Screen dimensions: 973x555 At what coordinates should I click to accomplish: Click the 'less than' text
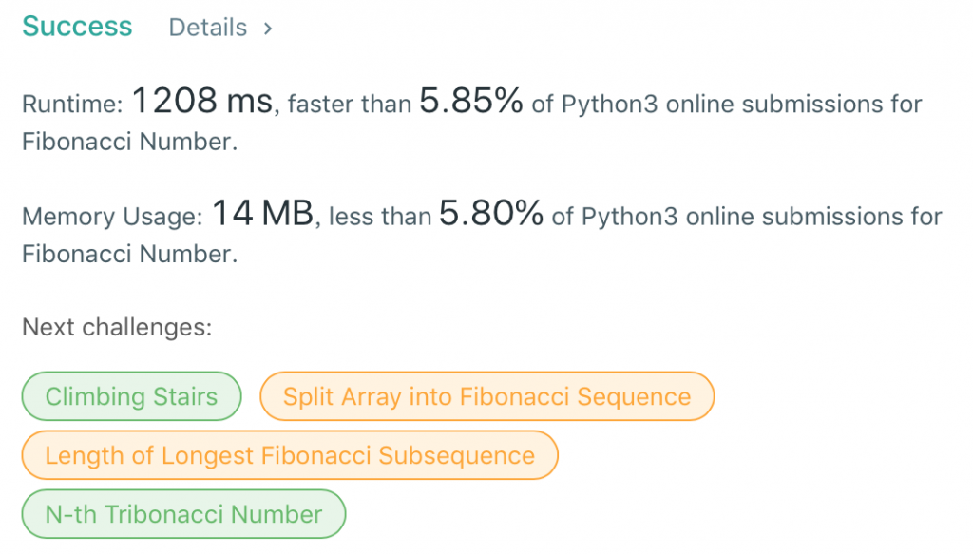378,217
